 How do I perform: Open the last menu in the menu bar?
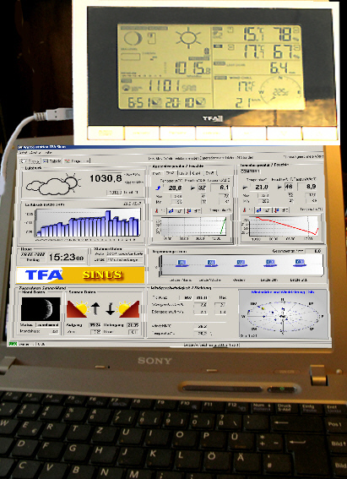click(x=47, y=152)
